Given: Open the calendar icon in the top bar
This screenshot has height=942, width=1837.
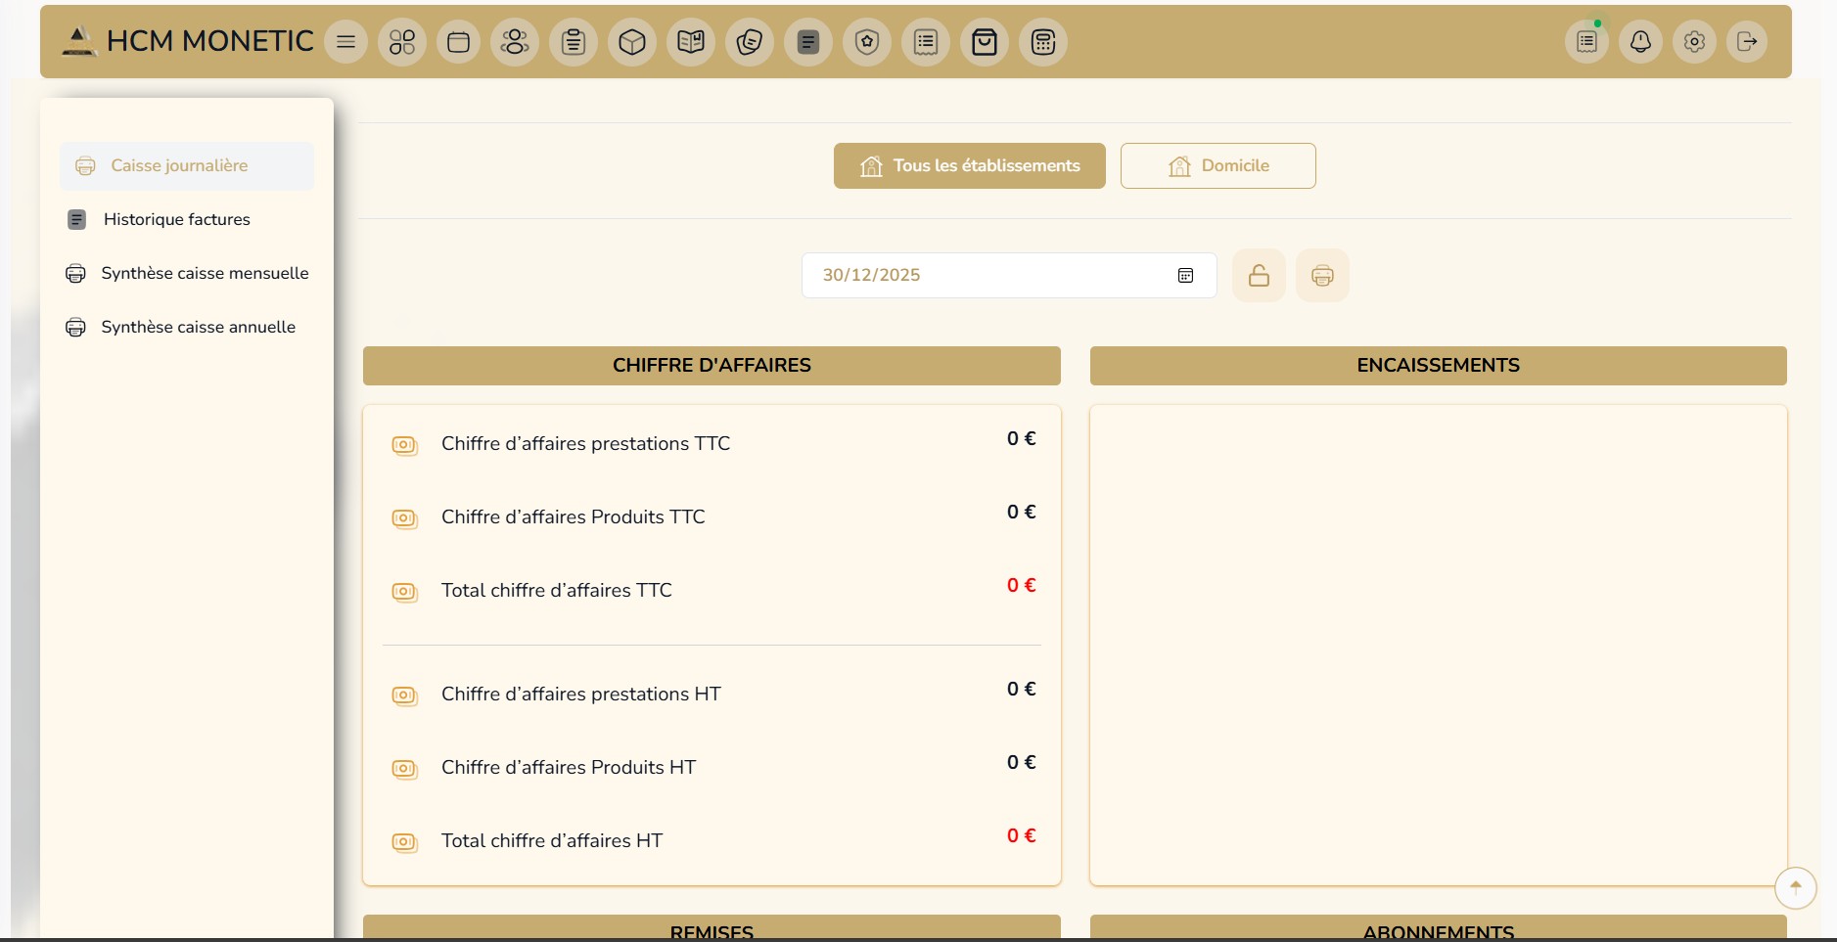Looking at the screenshot, I should coord(458,42).
